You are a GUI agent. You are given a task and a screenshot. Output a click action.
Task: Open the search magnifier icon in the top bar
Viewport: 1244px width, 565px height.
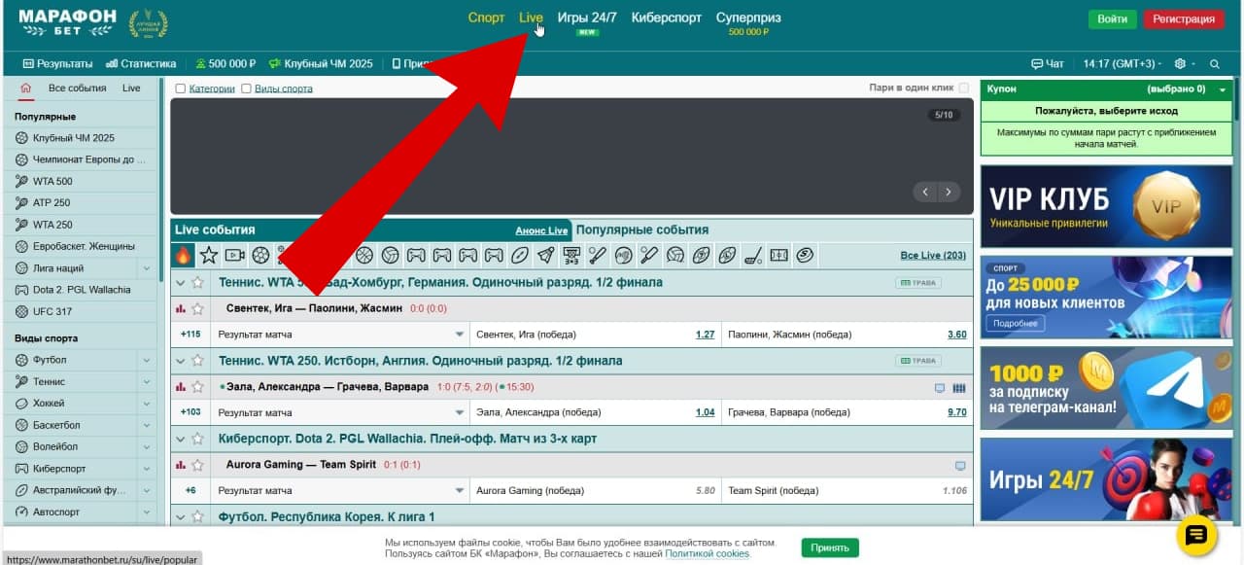pos(1214,64)
